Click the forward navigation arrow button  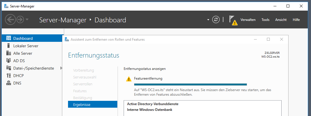pyautogui.click(x=20, y=20)
